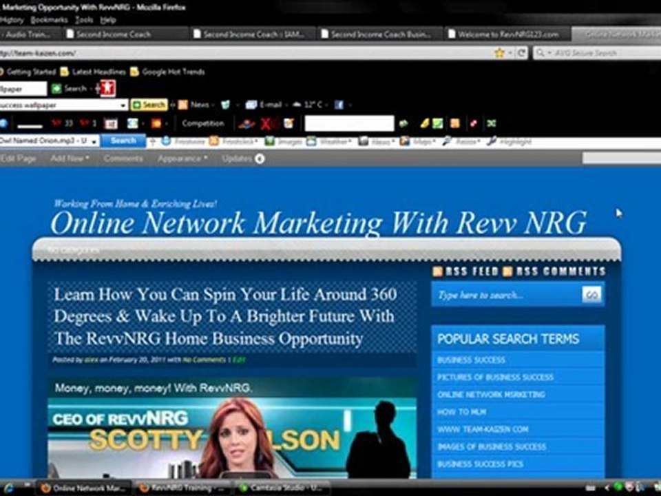
Task: Click the blue globe icon on SEO toolbar
Action: point(3,123)
